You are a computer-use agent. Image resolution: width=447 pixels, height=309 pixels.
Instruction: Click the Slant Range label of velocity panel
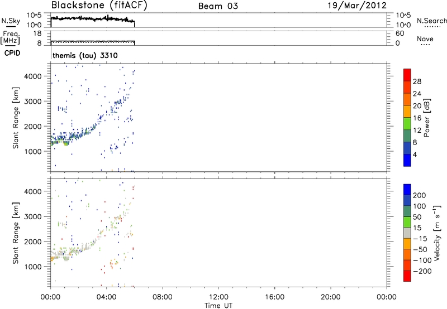16,233
